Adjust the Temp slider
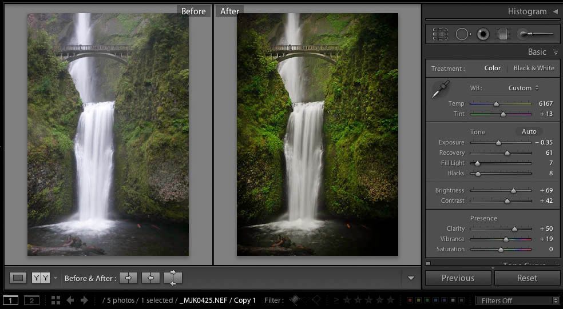 click(496, 103)
